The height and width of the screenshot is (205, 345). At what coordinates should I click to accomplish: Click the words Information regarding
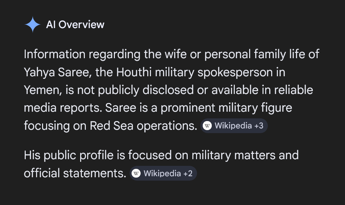coord(82,54)
